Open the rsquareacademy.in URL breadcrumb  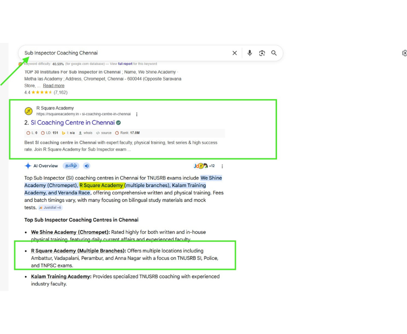tap(83, 114)
